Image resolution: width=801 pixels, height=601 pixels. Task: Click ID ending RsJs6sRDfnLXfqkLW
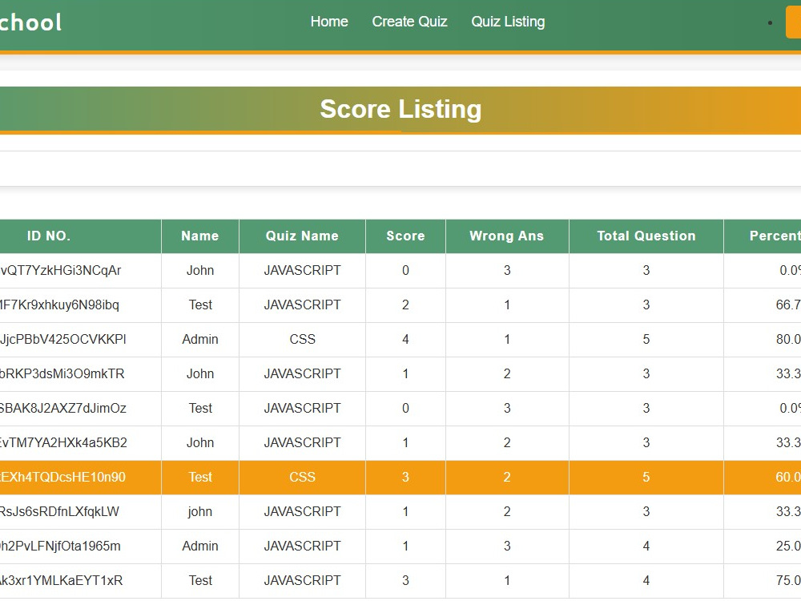tap(59, 511)
